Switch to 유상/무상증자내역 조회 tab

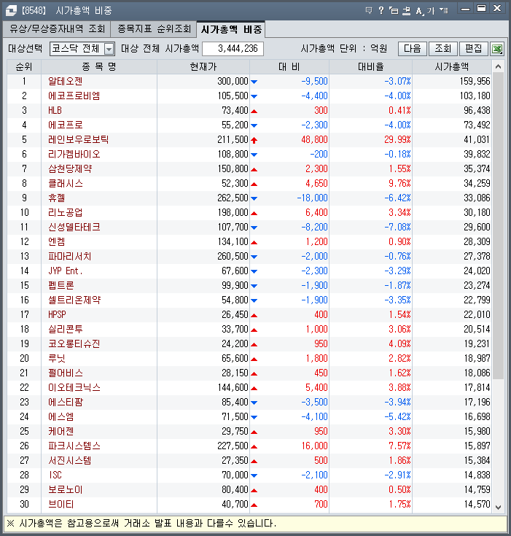coord(57,29)
